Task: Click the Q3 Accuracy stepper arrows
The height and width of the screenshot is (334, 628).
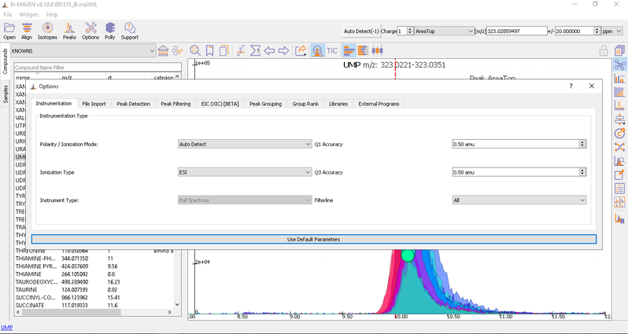Action: click(x=582, y=172)
